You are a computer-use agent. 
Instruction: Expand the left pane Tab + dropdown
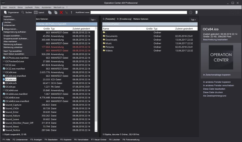(x=93, y=20)
